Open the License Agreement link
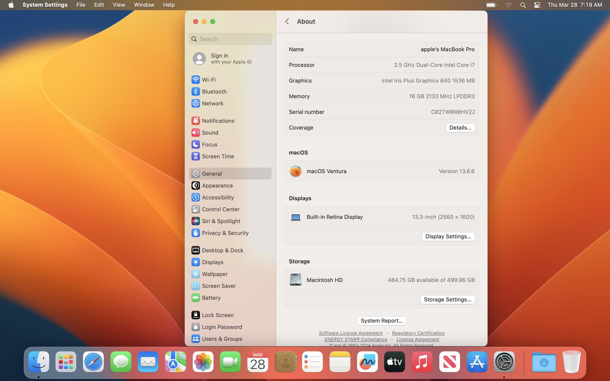Screen dimensions: 610x381 (418, 339)
